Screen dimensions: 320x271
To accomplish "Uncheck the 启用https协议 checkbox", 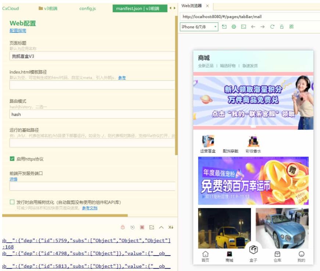I will point(12,159).
